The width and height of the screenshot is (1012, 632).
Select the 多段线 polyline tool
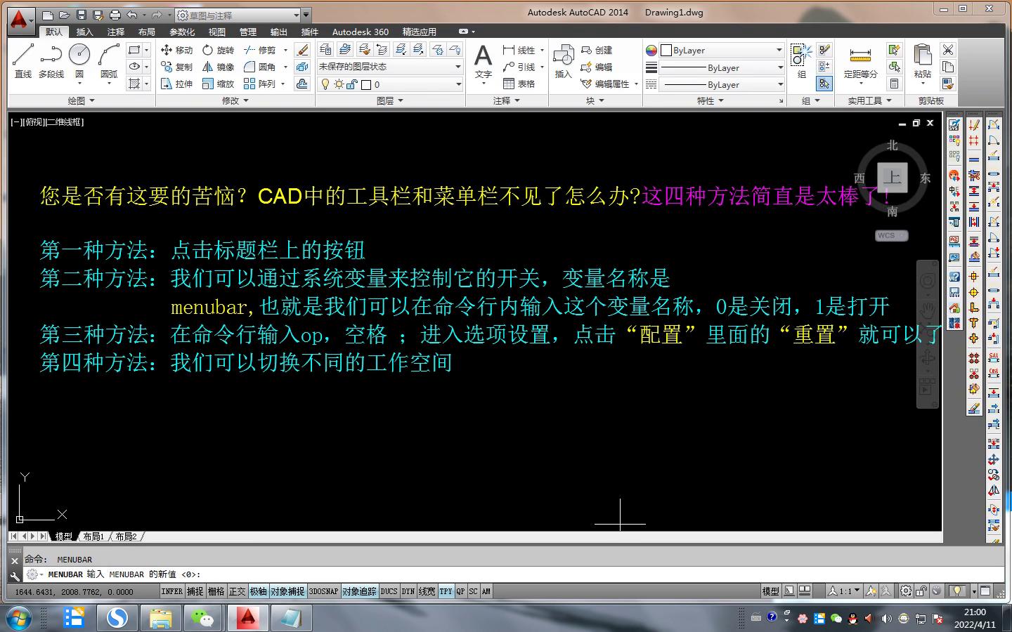pyautogui.click(x=51, y=60)
